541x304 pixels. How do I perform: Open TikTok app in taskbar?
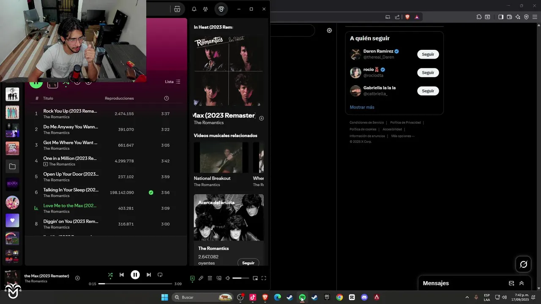tap(253, 297)
